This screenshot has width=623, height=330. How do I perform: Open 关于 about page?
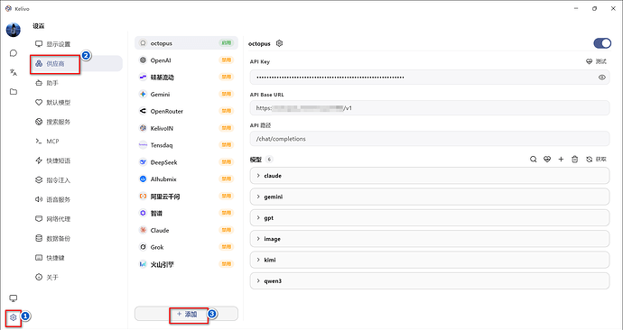coord(77,277)
